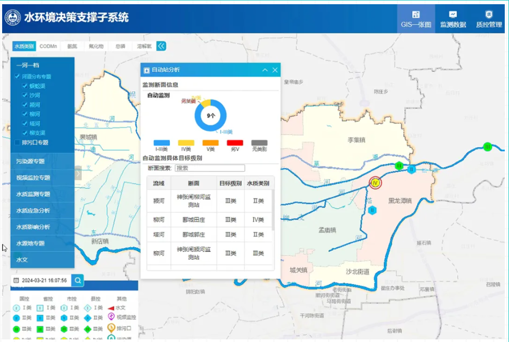Click the calendar icon in date field
The image size is (509, 342).
(16, 280)
